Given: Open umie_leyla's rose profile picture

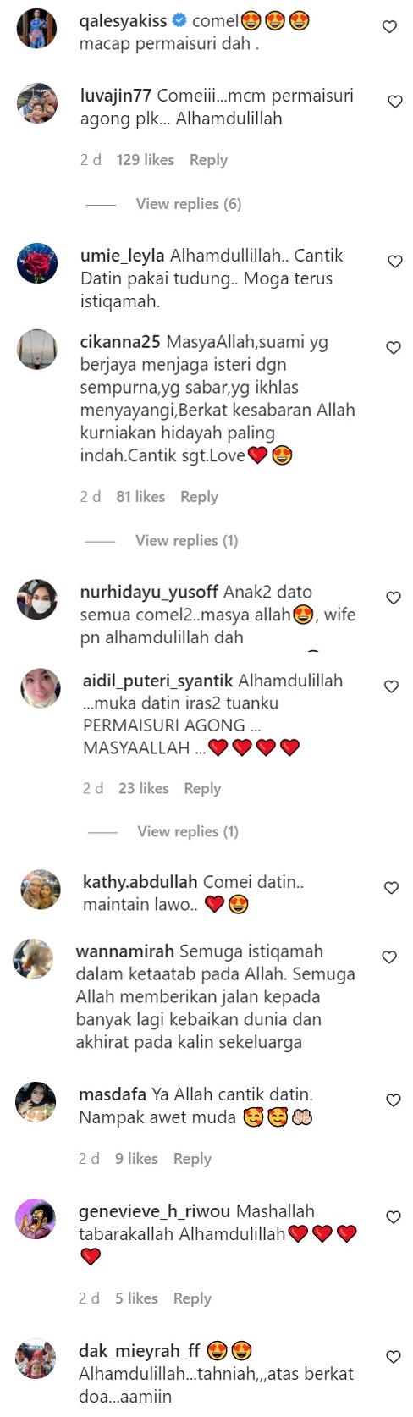Looking at the screenshot, I should coord(37,263).
